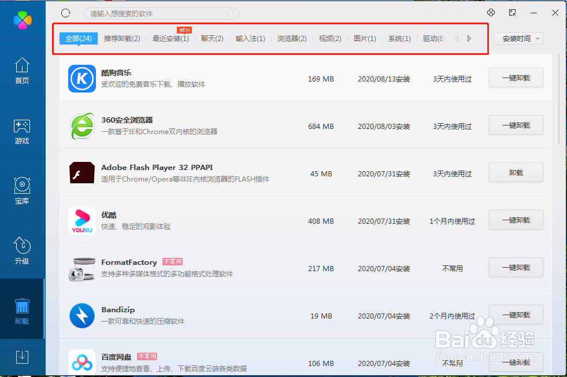Click 卸载 for Adobe Flash Player 32 PPAPI
Image resolution: width=567 pixels, height=377 pixels.
[516, 172]
